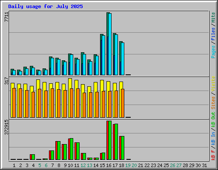218x170 pixels.
Task: Click the cyan hits bar for day 15
Action: [x=103, y=55]
